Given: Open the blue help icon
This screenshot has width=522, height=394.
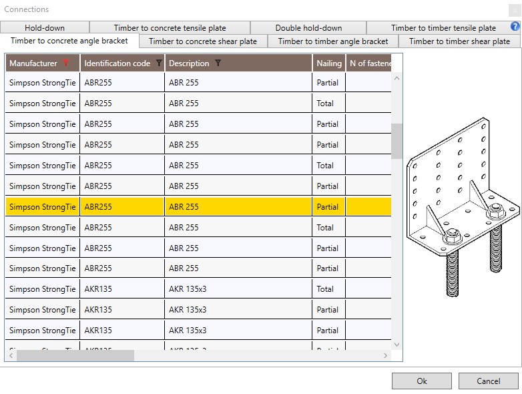Looking at the screenshot, I should pos(515,26).
